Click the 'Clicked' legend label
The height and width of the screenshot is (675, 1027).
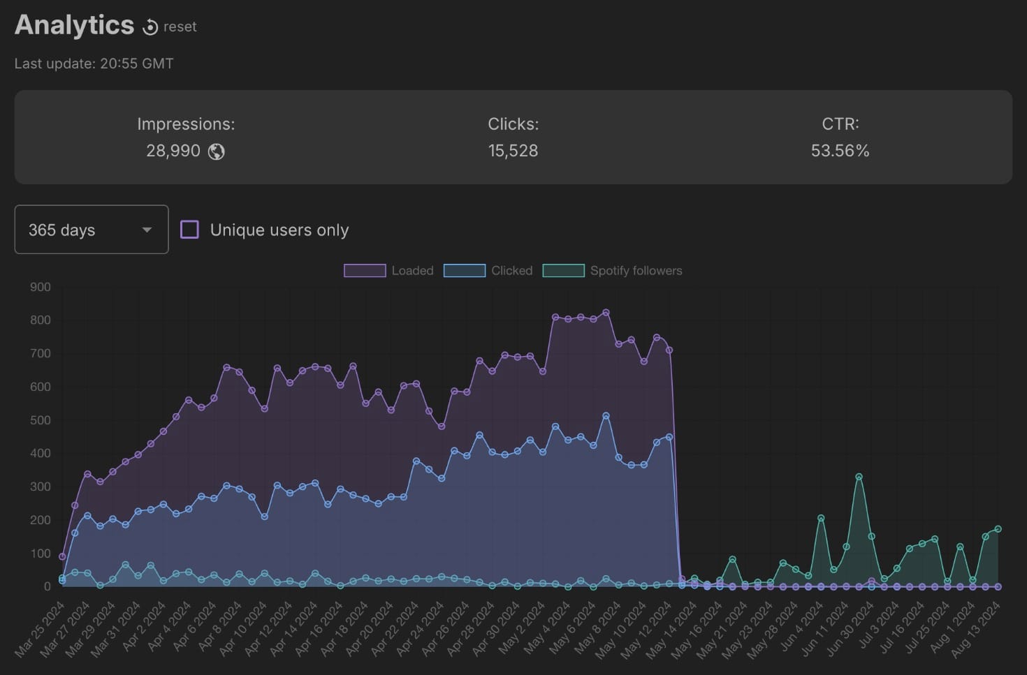[511, 271]
